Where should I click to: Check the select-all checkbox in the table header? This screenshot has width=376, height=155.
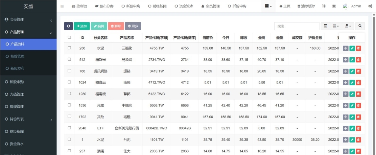click(x=69, y=37)
